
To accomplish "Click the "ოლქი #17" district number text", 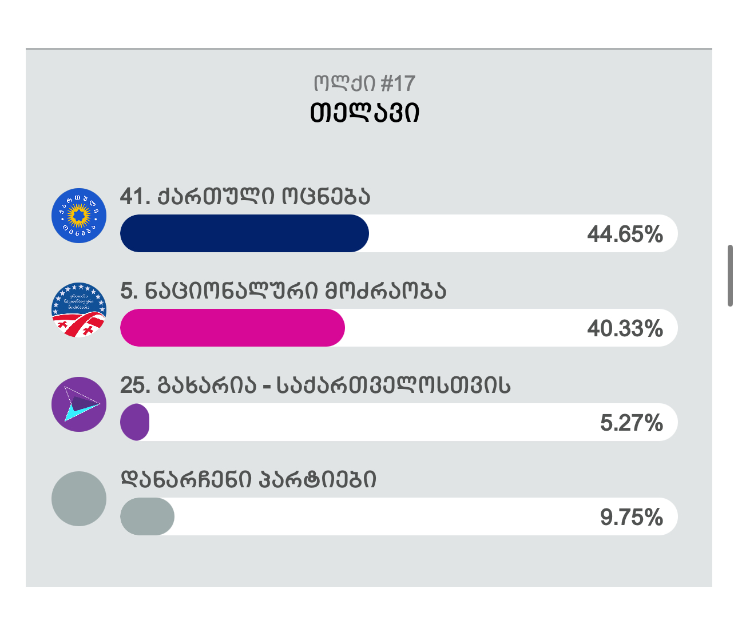I will (x=364, y=84).
